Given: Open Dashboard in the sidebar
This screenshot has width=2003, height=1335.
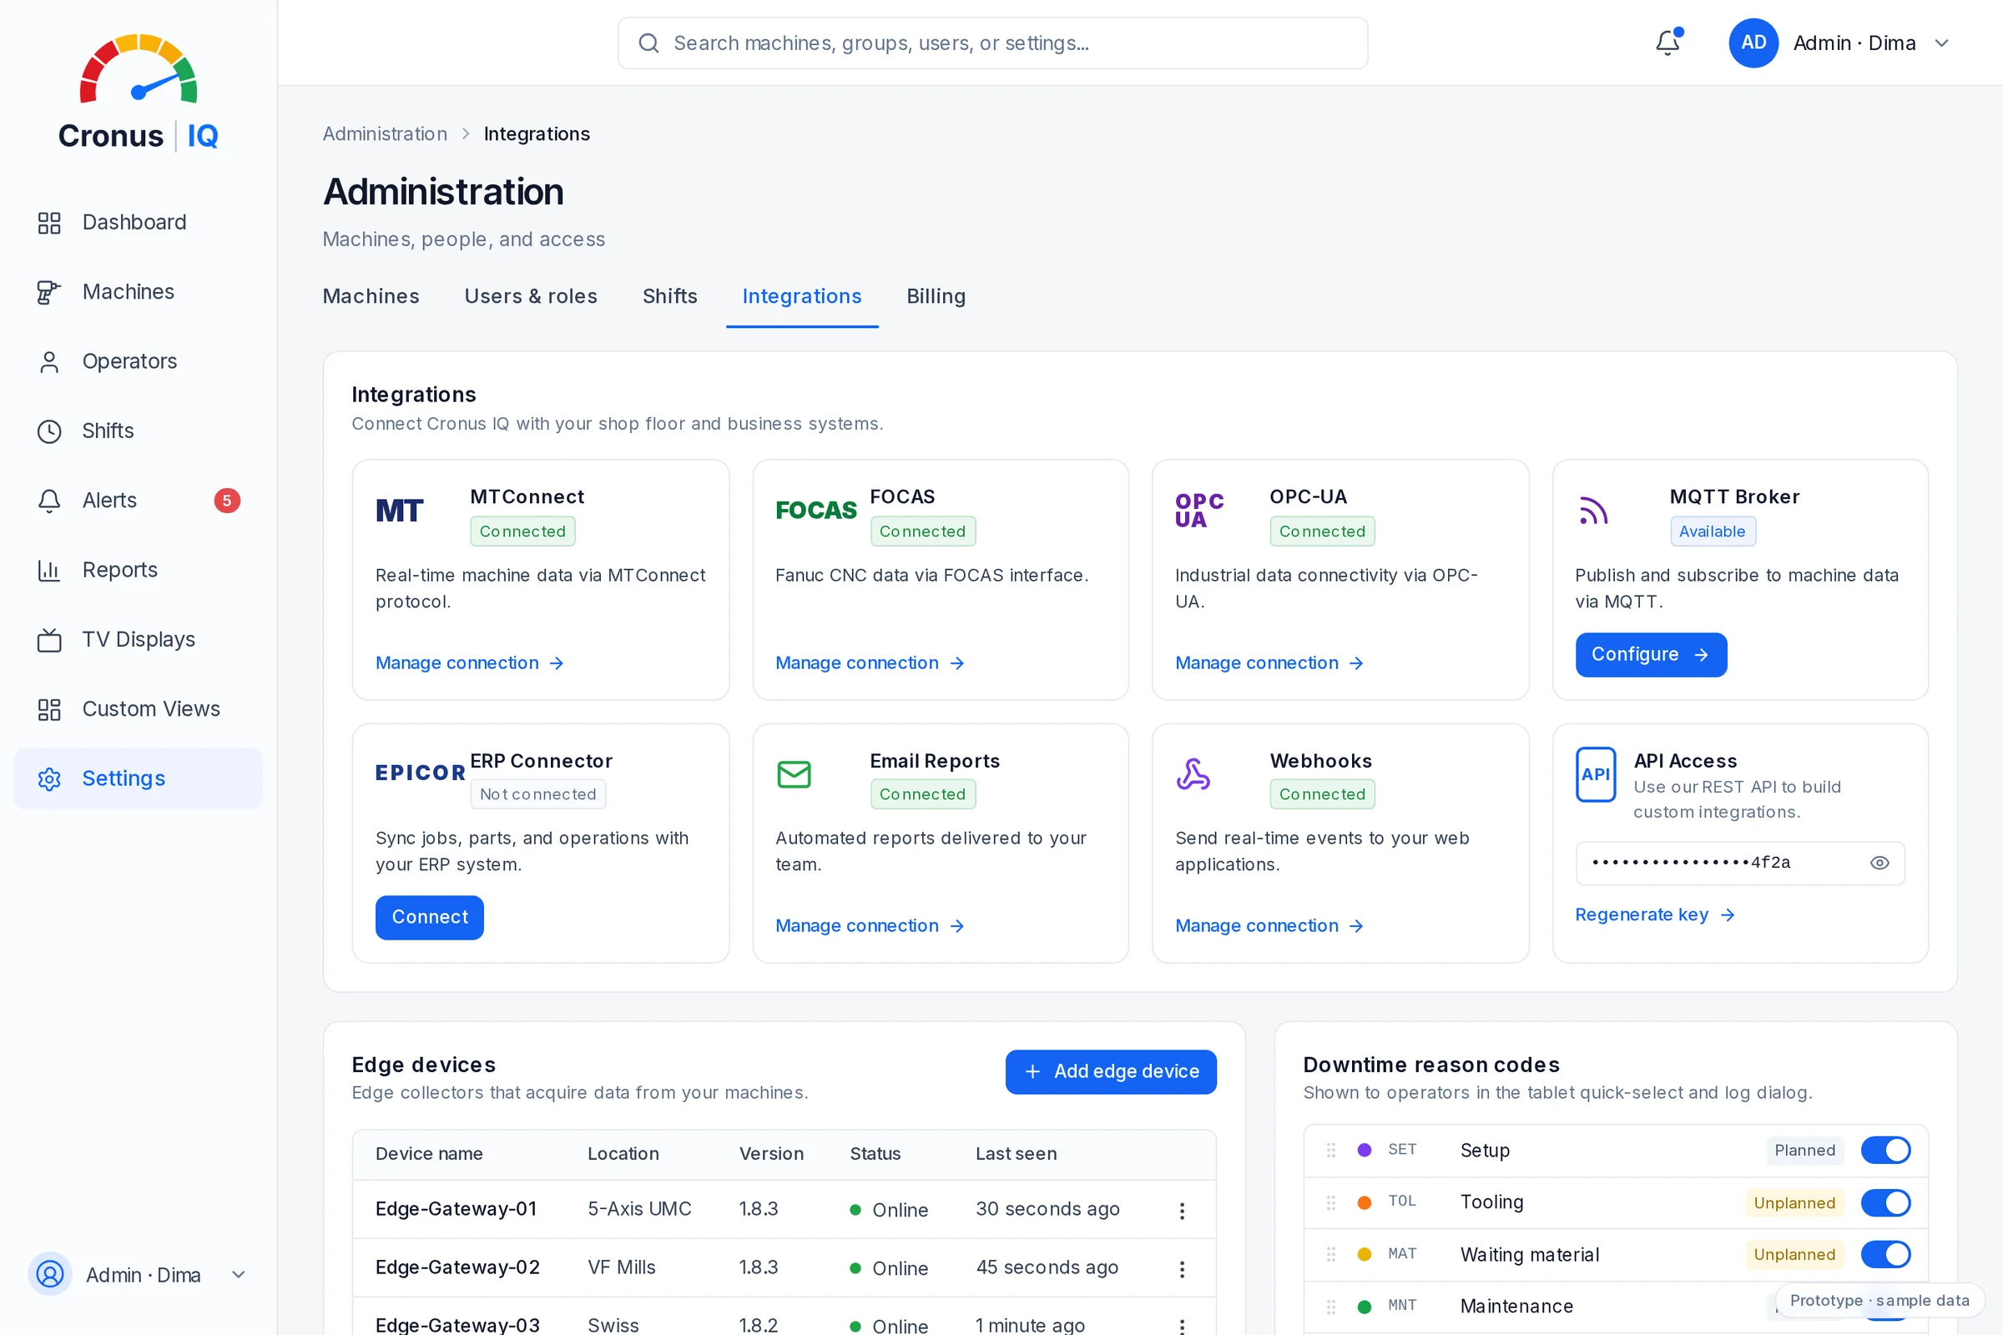Looking at the screenshot, I should click(139, 222).
